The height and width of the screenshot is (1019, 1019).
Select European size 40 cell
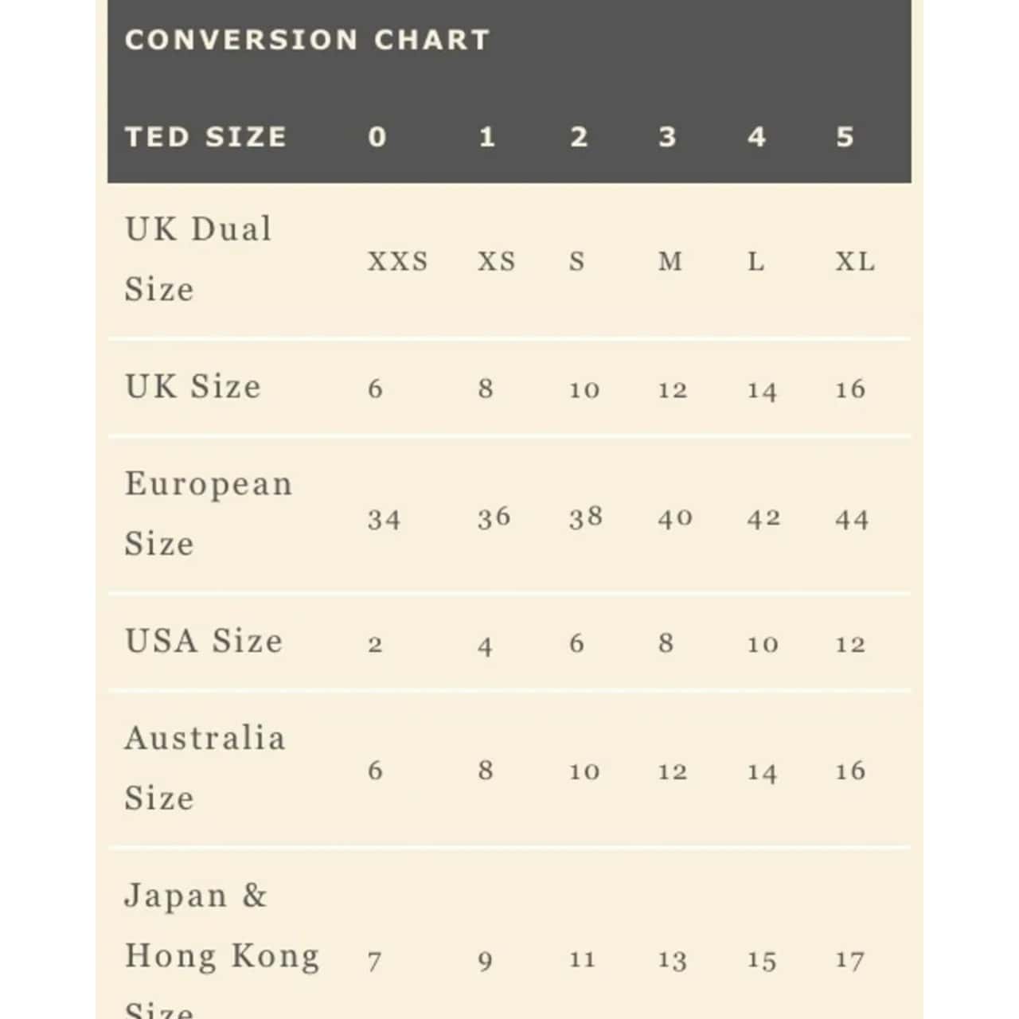point(675,518)
